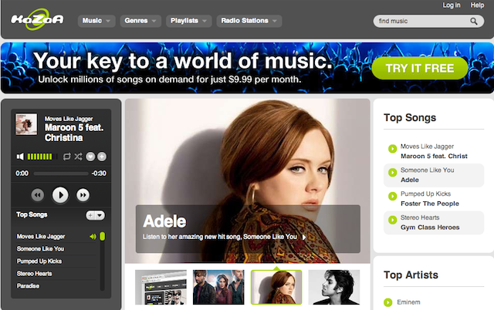Select the Adele carousel thumbnail
Viewport: 494px width, 310px height.
click(x=276, y=287)
